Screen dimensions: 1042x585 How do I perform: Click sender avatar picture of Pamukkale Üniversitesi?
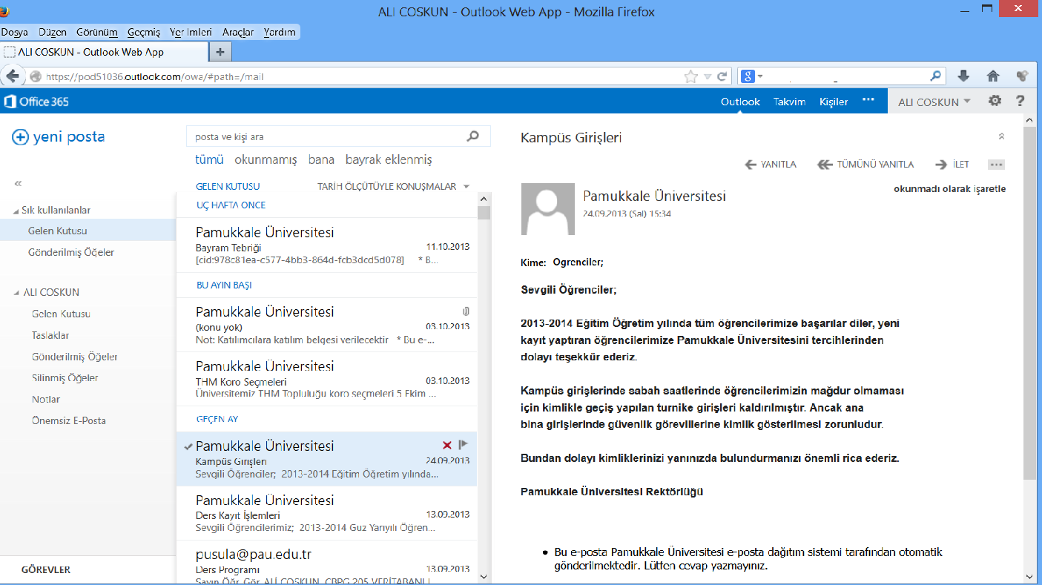click(x=548, y=209)
